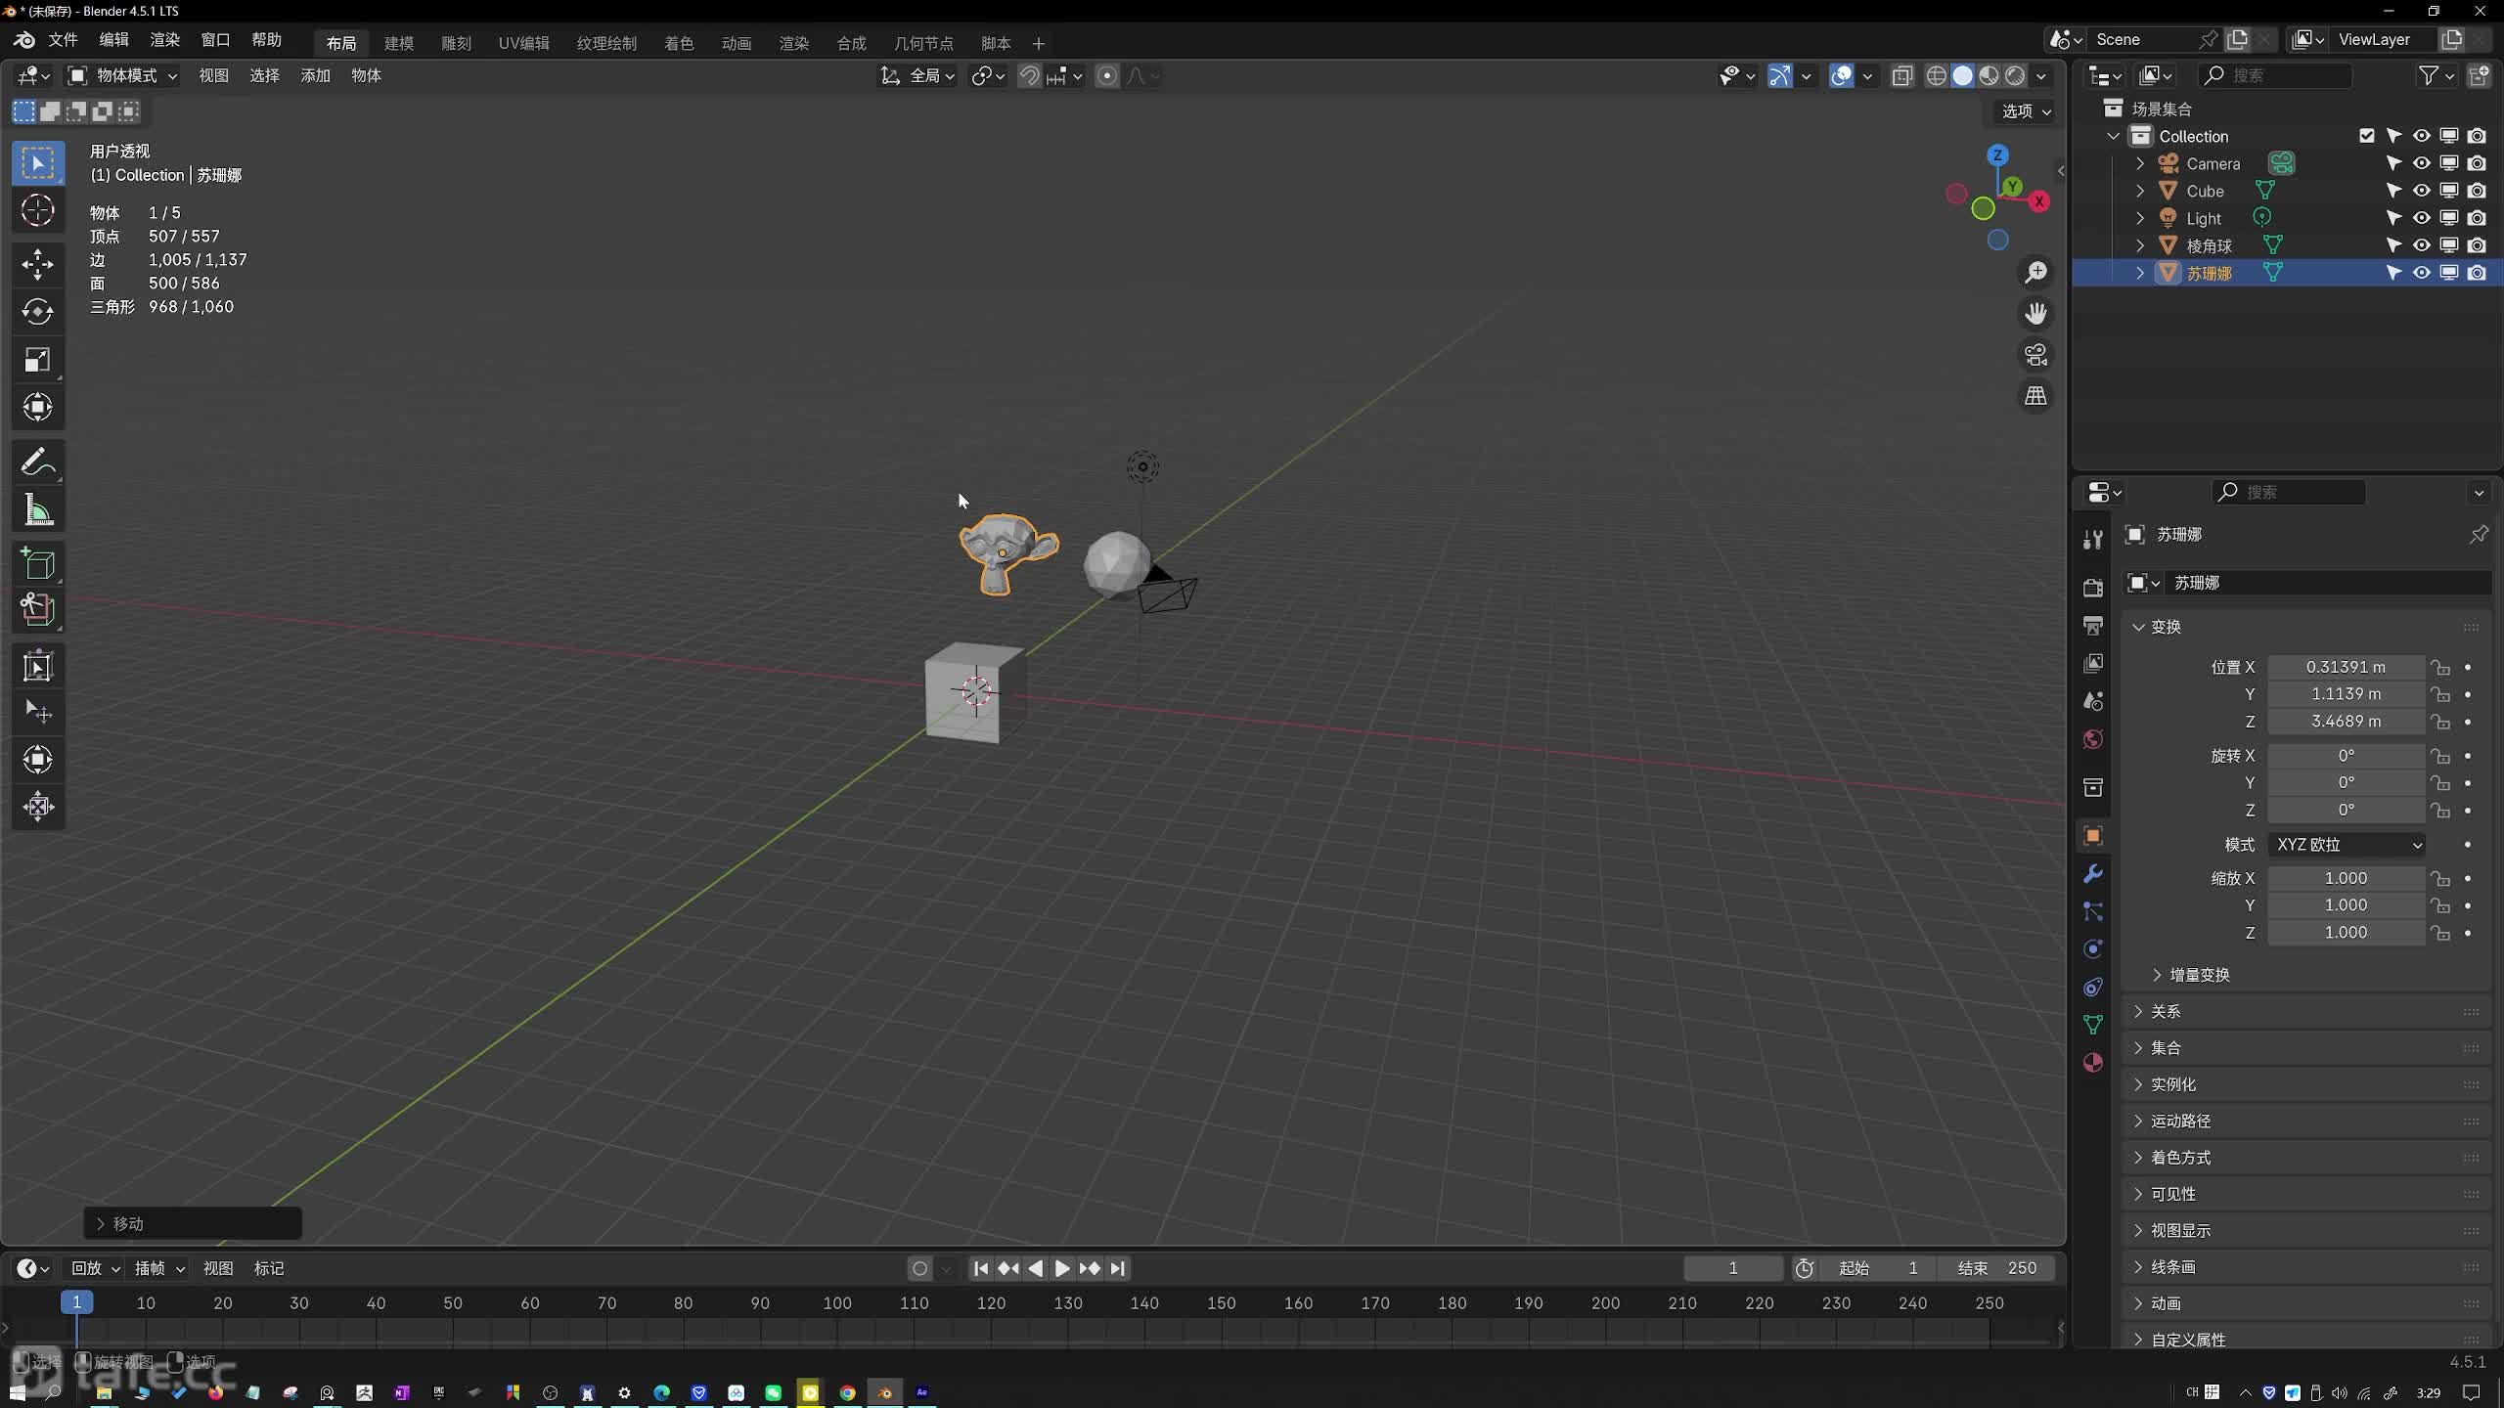Disable the Light object in renders

[2476, 218]
